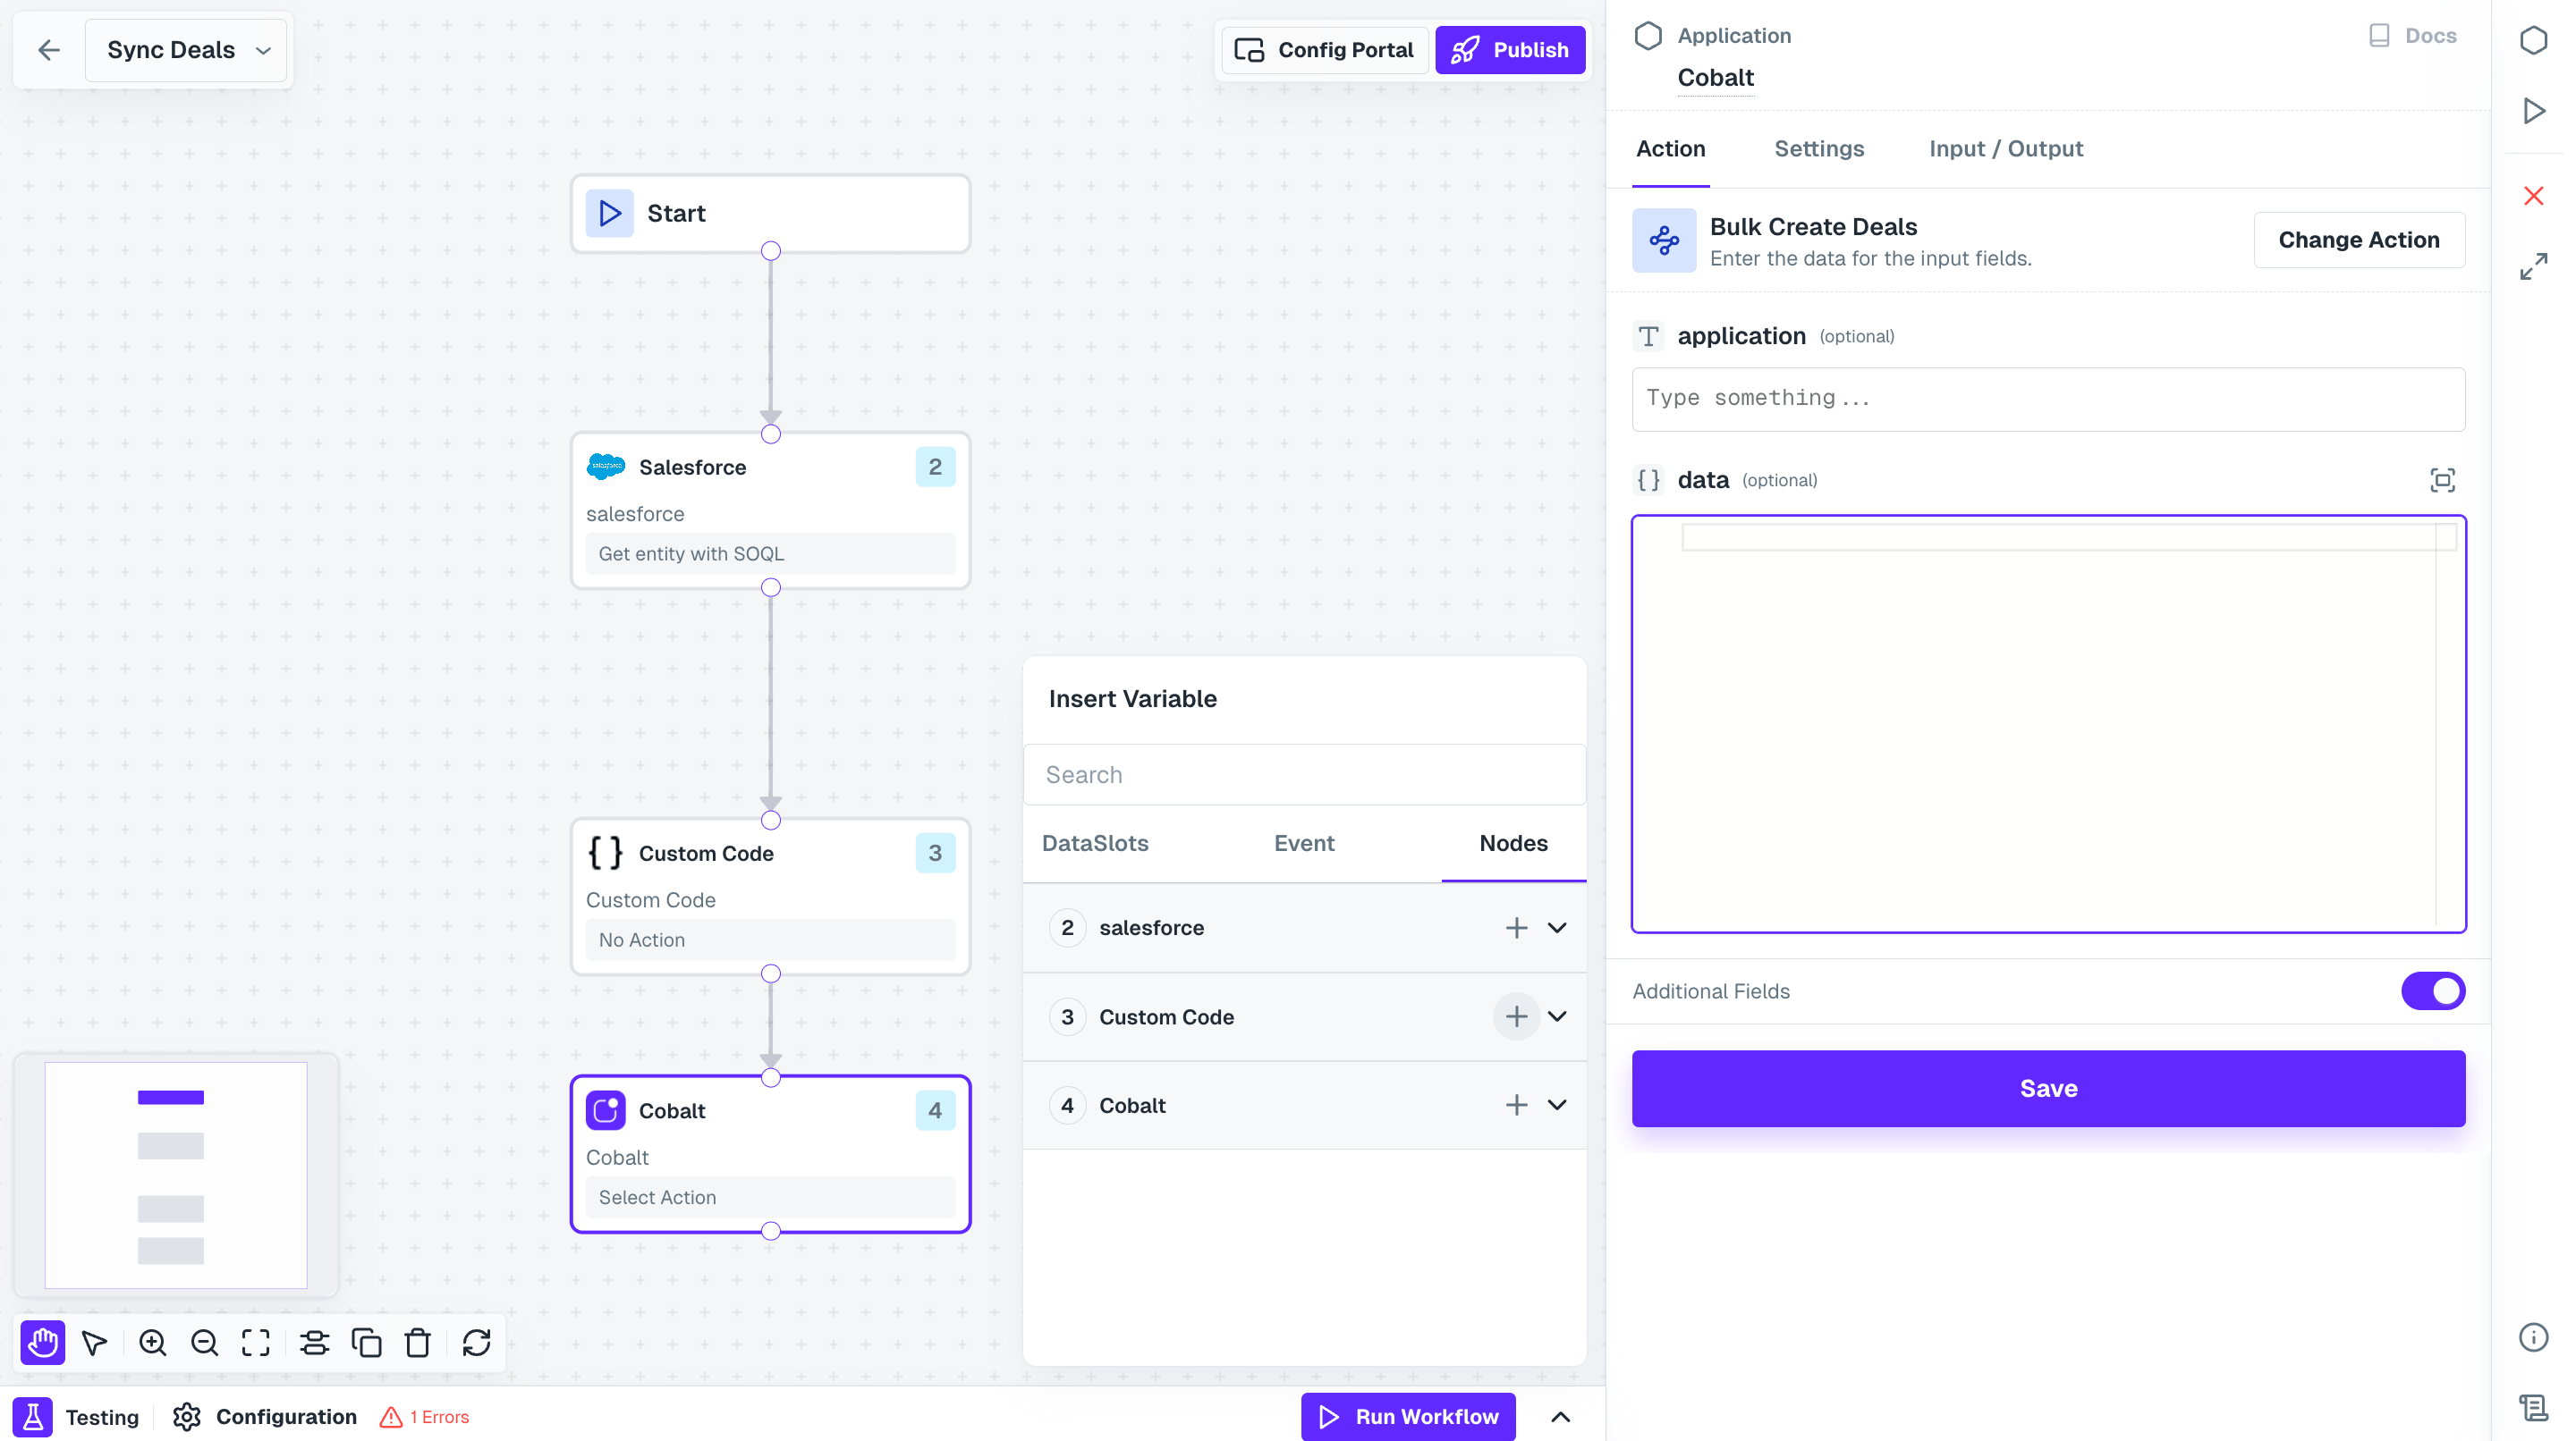2576x1441 pixels.
Task: Open the Sync Deals workflow dropdown
Action: tap(187, 50)
